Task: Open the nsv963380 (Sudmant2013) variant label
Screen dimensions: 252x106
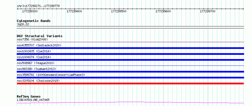Action: click(x=37, y=69)
